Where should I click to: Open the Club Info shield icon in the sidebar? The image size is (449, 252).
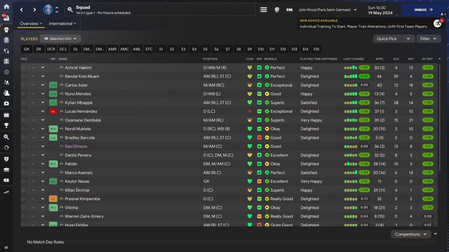(6, 159)
